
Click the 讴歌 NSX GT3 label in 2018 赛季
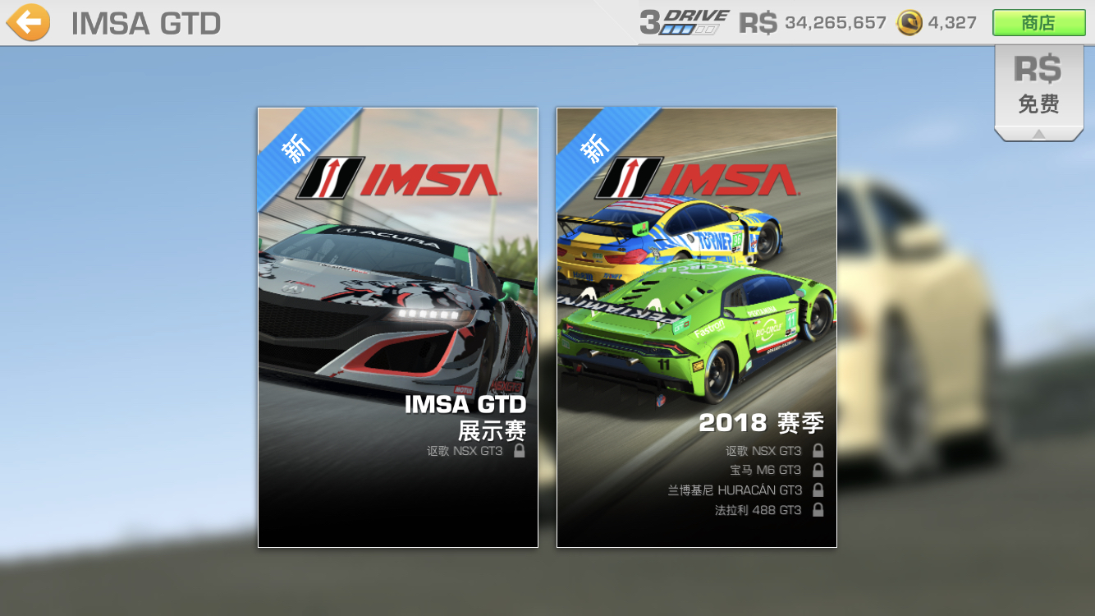(x=763, y=450)
